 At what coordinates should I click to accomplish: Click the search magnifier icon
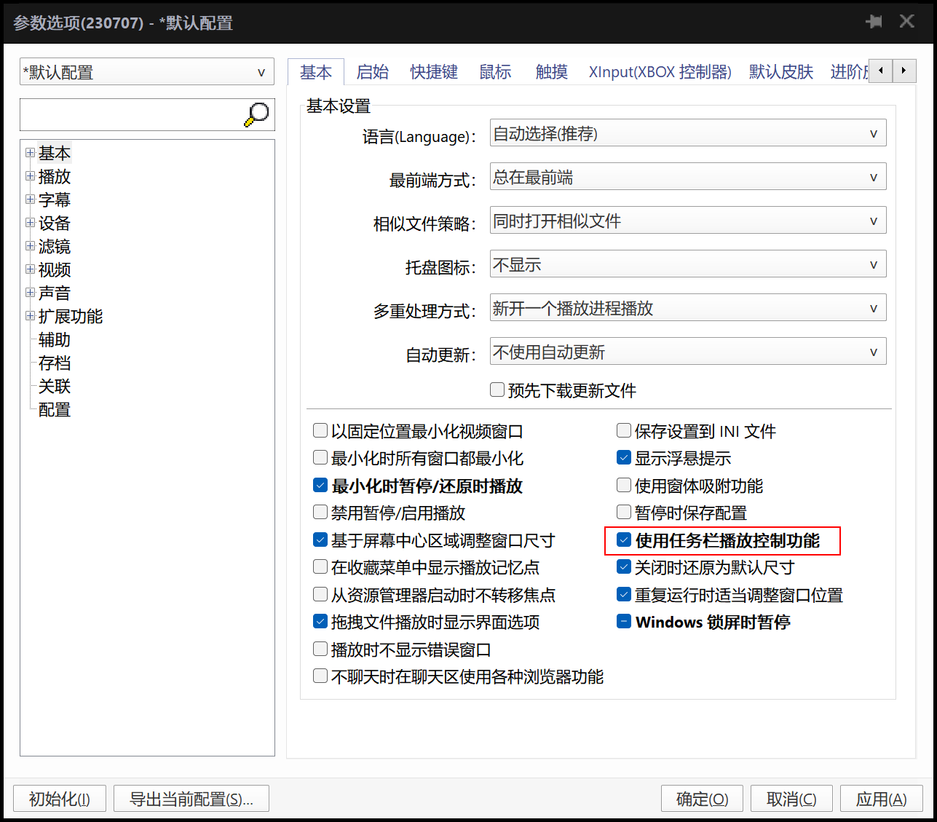(x=256, y=114)
